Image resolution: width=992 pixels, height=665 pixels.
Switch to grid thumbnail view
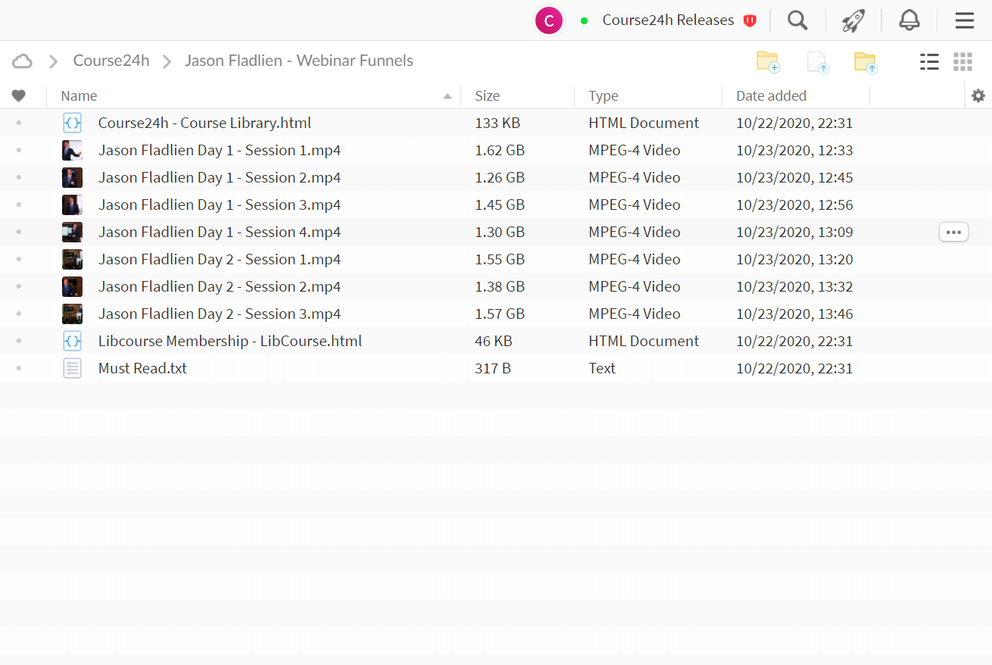click(962, 61)
